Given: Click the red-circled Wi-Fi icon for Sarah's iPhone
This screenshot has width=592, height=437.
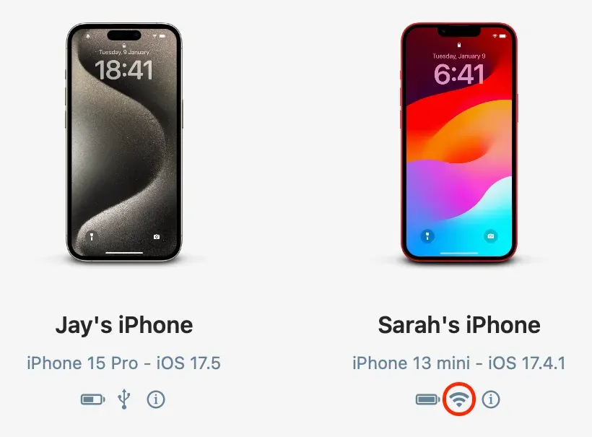Looking at the screenshot, I should (458, 399).
